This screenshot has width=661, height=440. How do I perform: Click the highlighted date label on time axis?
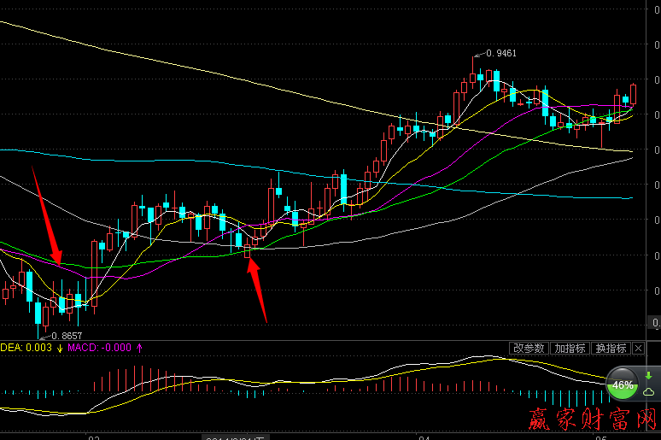(x=229, y=437)
